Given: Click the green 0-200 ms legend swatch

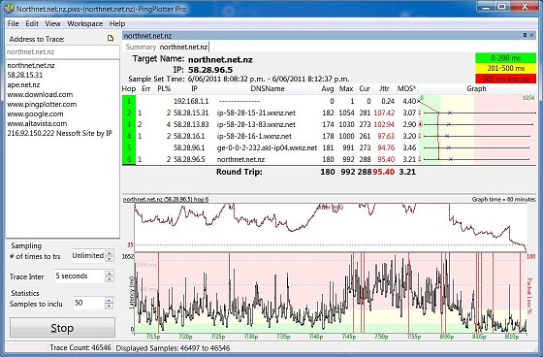Looking at the screenshot, I should click(505, 58).
